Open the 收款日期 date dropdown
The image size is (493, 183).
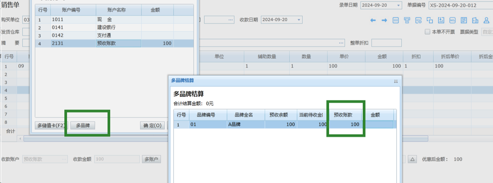click(x=299, y=20)
